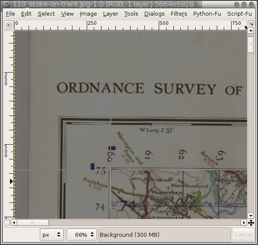Open the Filters menu

[x=179, y=14]
